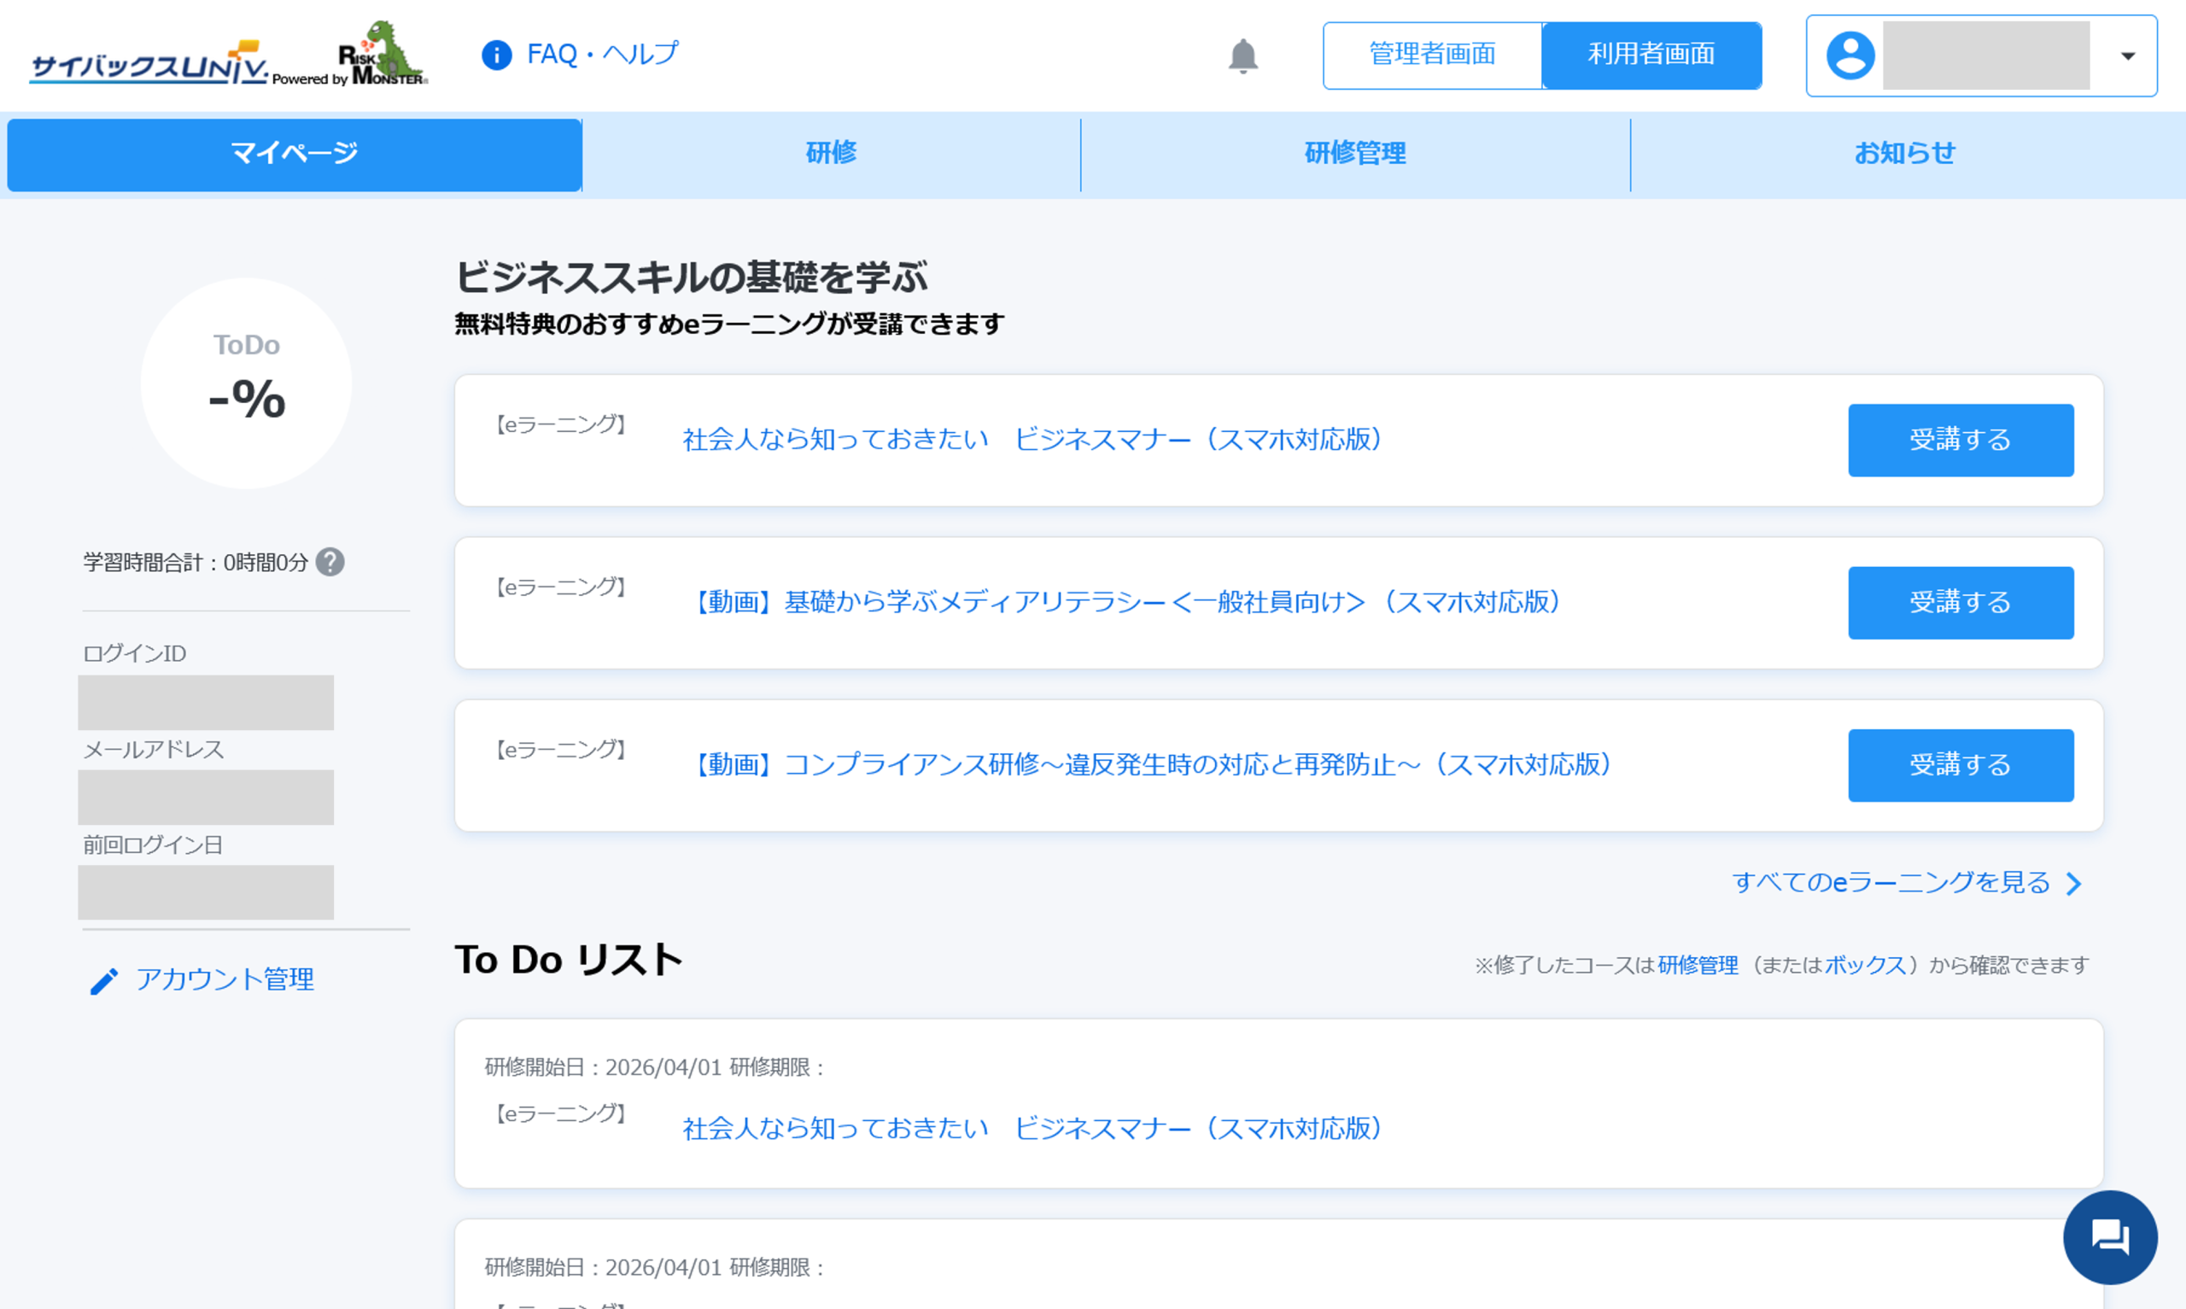Click 研修管理 link in To Do note
This screenshot has width=2186, height=1309.
point(1698,966)
